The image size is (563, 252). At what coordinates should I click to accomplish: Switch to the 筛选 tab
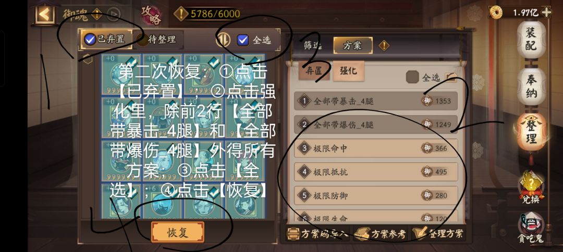[312, 45]
